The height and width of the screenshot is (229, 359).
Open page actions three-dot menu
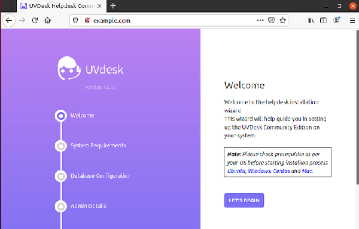click(x=260, y=20)
